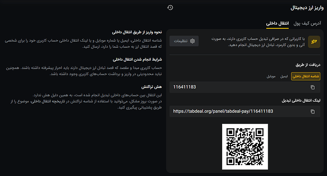Copy the tabdeal-pay transfer link
Viewport: 327px width, 176px height.
(x=312, y=112)
